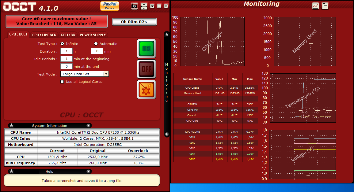This screenshot has height=192, width=354.
Task: Toggle the graph view icon in Monitoring
Action: (315, 6)
